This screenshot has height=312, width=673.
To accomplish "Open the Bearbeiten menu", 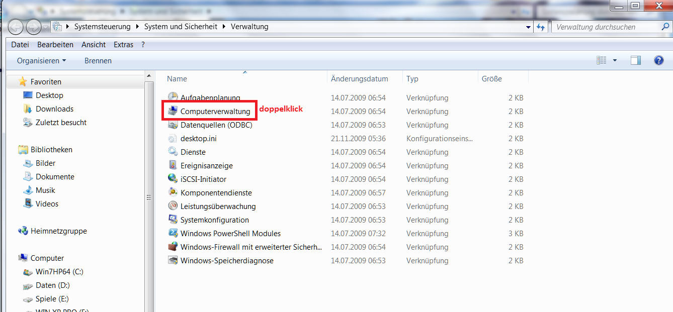I will 55,44.
